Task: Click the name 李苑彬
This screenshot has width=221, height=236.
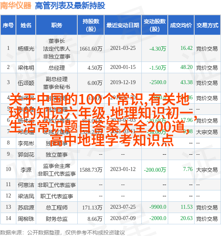Action: (26, 143)
